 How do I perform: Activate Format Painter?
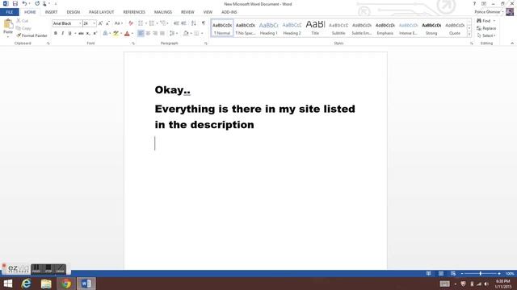pos(32,35)
